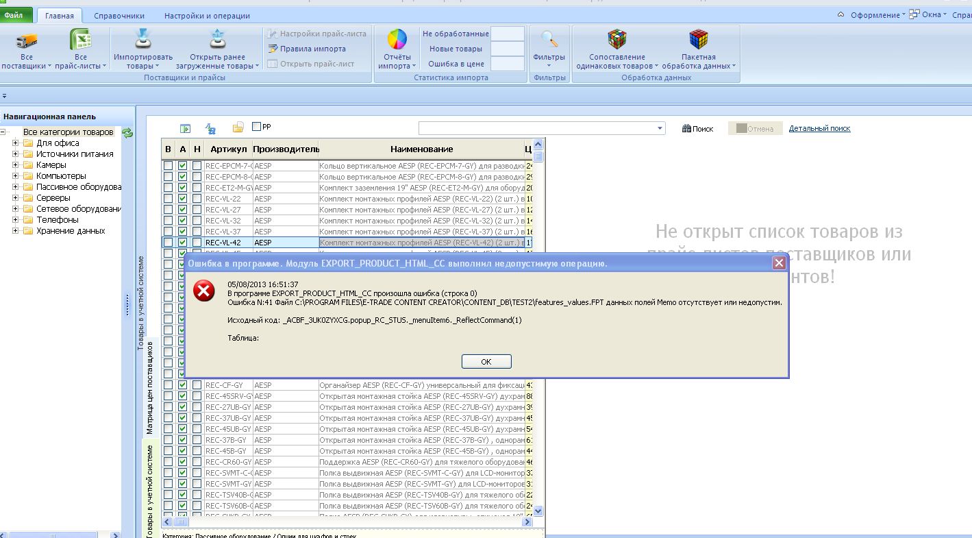Image resolution: width=972 pixels, height=538 pixels.
Task: Open the search combo box dropdown arrow
Action: (x=660, y=128)
